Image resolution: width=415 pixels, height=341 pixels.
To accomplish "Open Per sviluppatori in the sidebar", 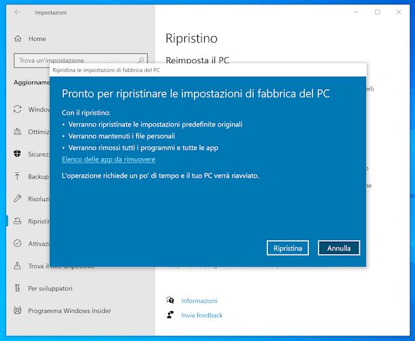I will (50, 288).
